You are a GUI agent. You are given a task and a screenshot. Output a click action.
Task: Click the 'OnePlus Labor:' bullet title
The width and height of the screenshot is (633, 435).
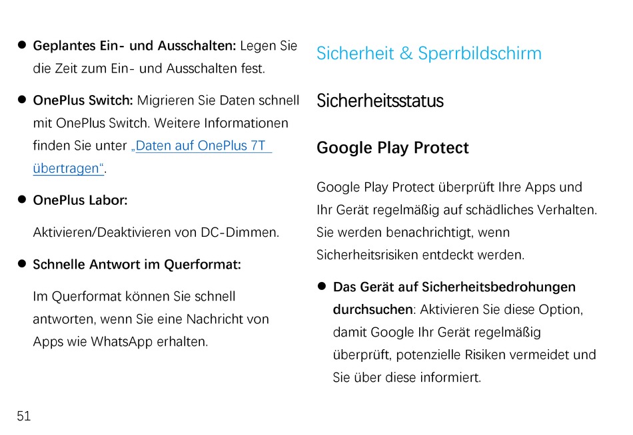(x=80, y=200)
